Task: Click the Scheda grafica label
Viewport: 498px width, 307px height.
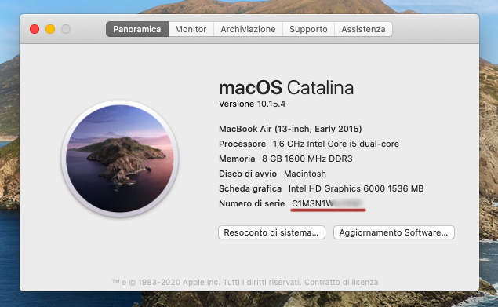Action: coord(250,188)
